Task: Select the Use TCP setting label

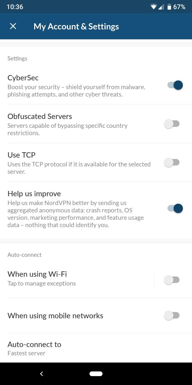Action: tap(22, 155)
